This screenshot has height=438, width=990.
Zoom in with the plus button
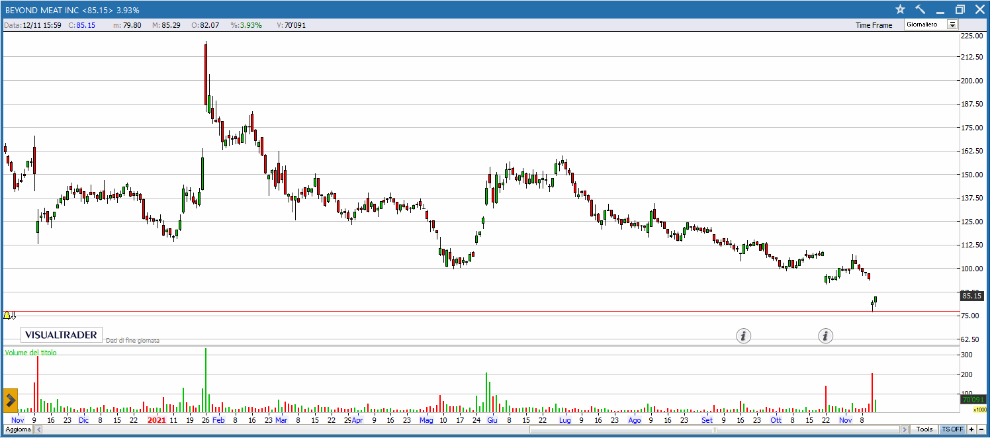pyautogui.click(x=971, y=429)
